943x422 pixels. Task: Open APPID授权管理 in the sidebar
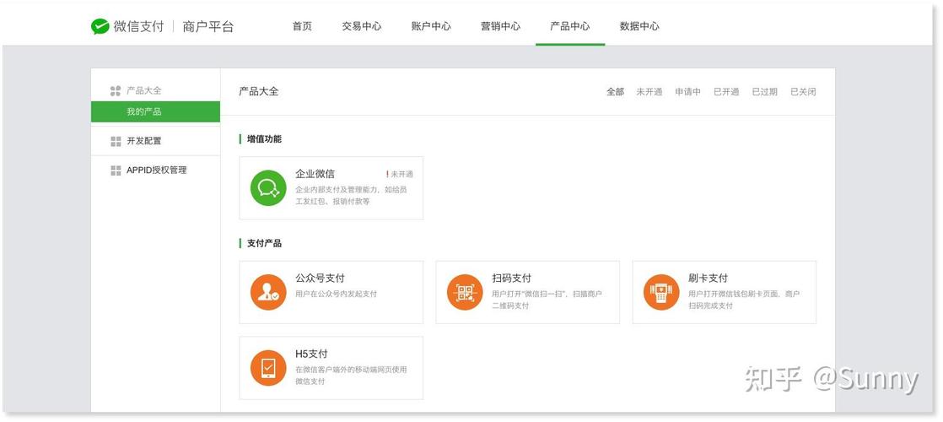point(156,170)
